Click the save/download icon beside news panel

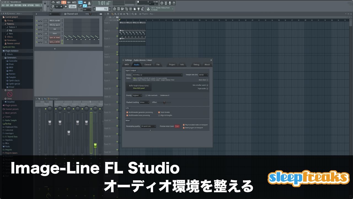coord(148,9)
